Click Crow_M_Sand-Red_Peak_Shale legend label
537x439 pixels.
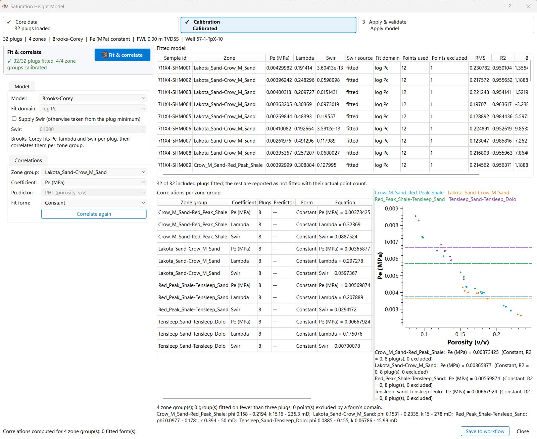click(409, 193)
